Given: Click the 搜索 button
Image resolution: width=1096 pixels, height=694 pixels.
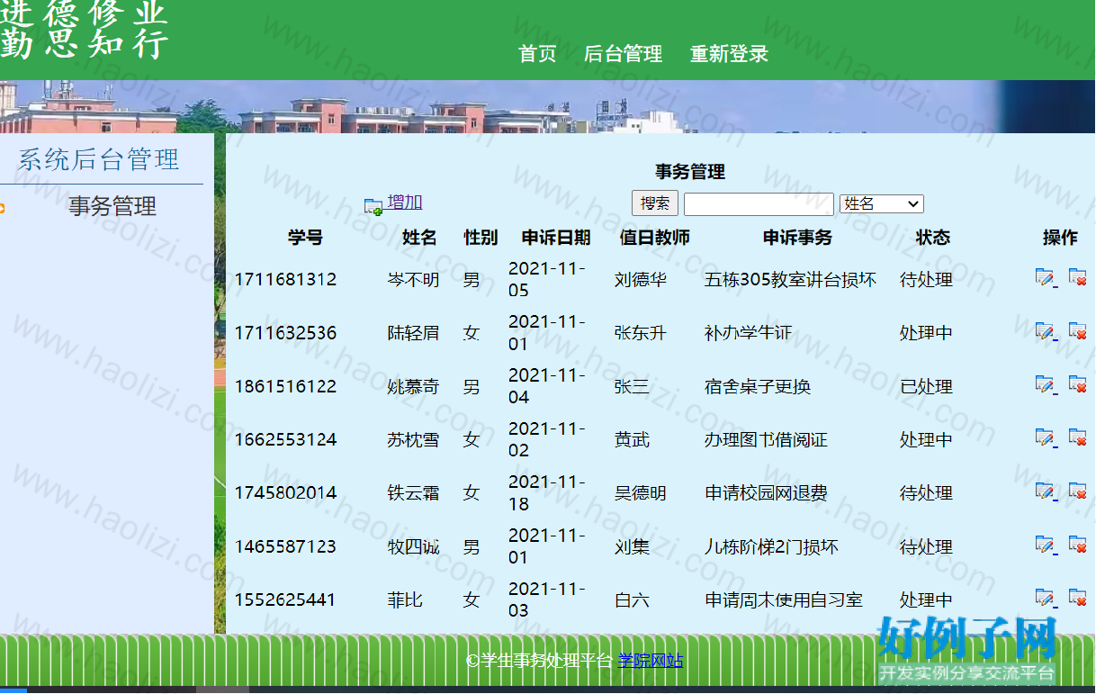Looking at the screenshot, I should click(655, 203).
